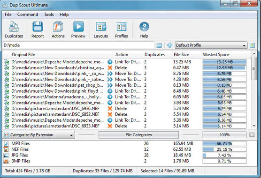Viewport: 261px width, 178px height.
Task: Click the File Categories button
Action: click(x=138, y=135)
